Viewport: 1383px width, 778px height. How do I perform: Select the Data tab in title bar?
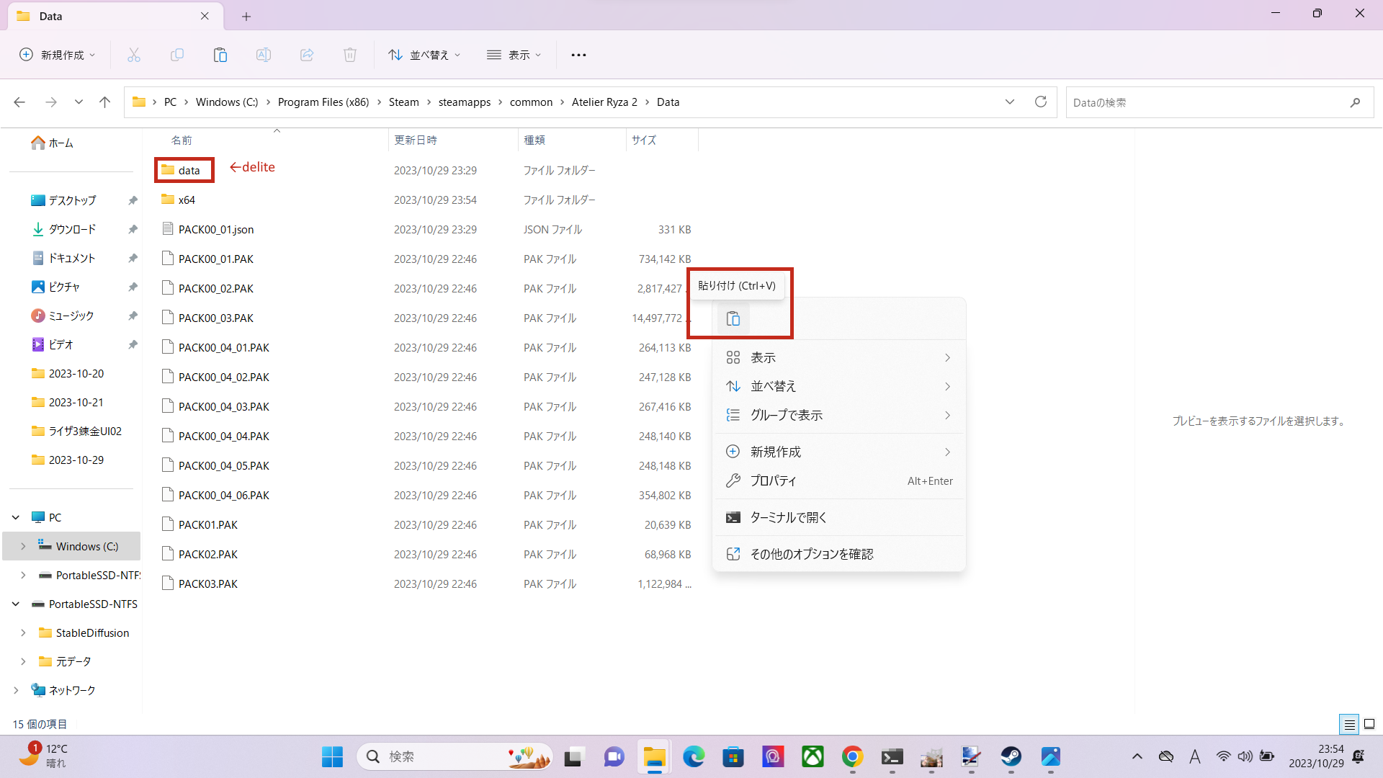(115, 16)
